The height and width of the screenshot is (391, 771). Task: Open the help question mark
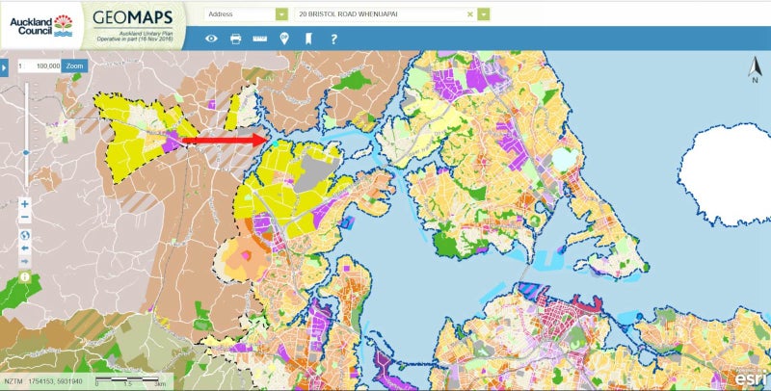(x=333, y=39)
